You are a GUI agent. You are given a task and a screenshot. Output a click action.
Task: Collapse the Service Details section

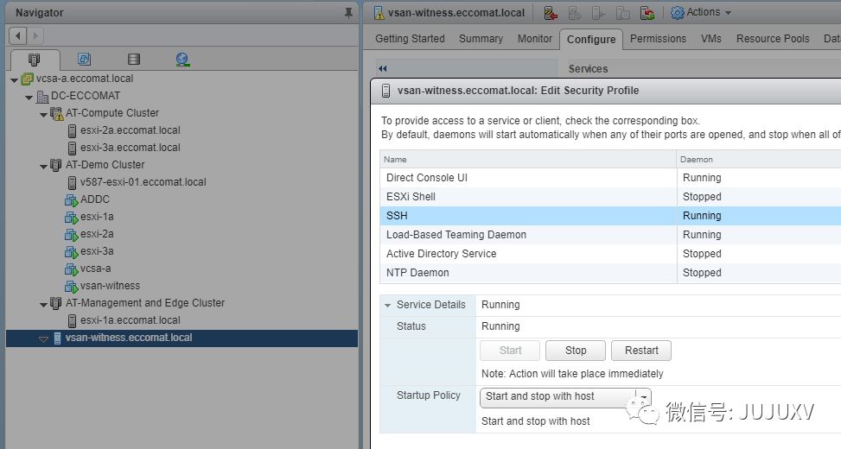[387, 305]
